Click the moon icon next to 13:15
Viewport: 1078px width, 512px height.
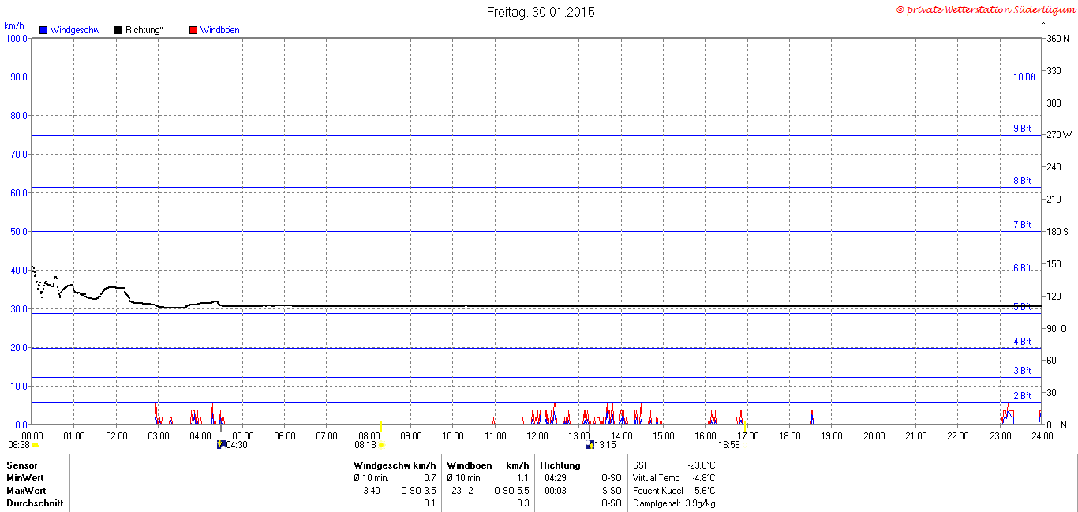(590, 445)
